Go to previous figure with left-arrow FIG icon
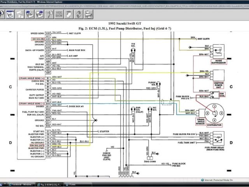This screenshot has width=249, height=187. [x=30, y=15]
